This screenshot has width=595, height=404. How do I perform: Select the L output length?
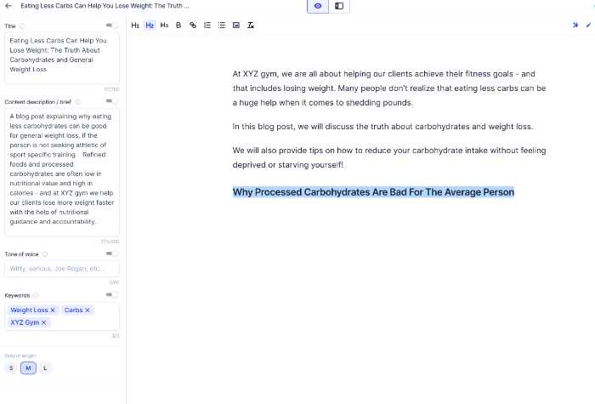(x=45, y=368)
